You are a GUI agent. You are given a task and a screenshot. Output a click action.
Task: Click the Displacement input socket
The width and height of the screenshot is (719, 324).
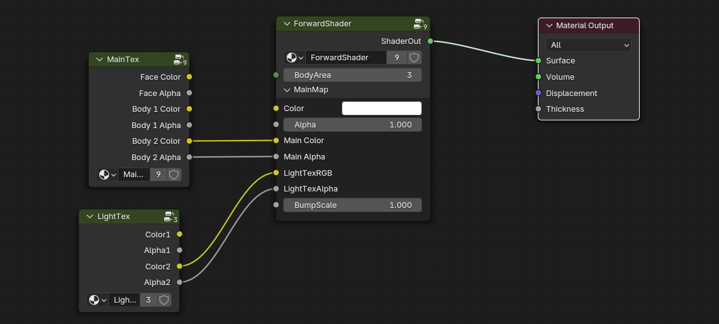coord(538,93)
